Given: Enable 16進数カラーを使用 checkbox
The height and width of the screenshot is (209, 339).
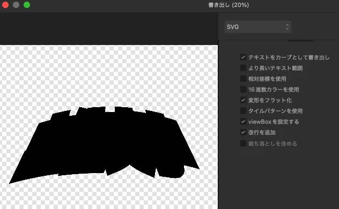Looking at the screenshot, I should pyautogui.click(x=243, y=89).
